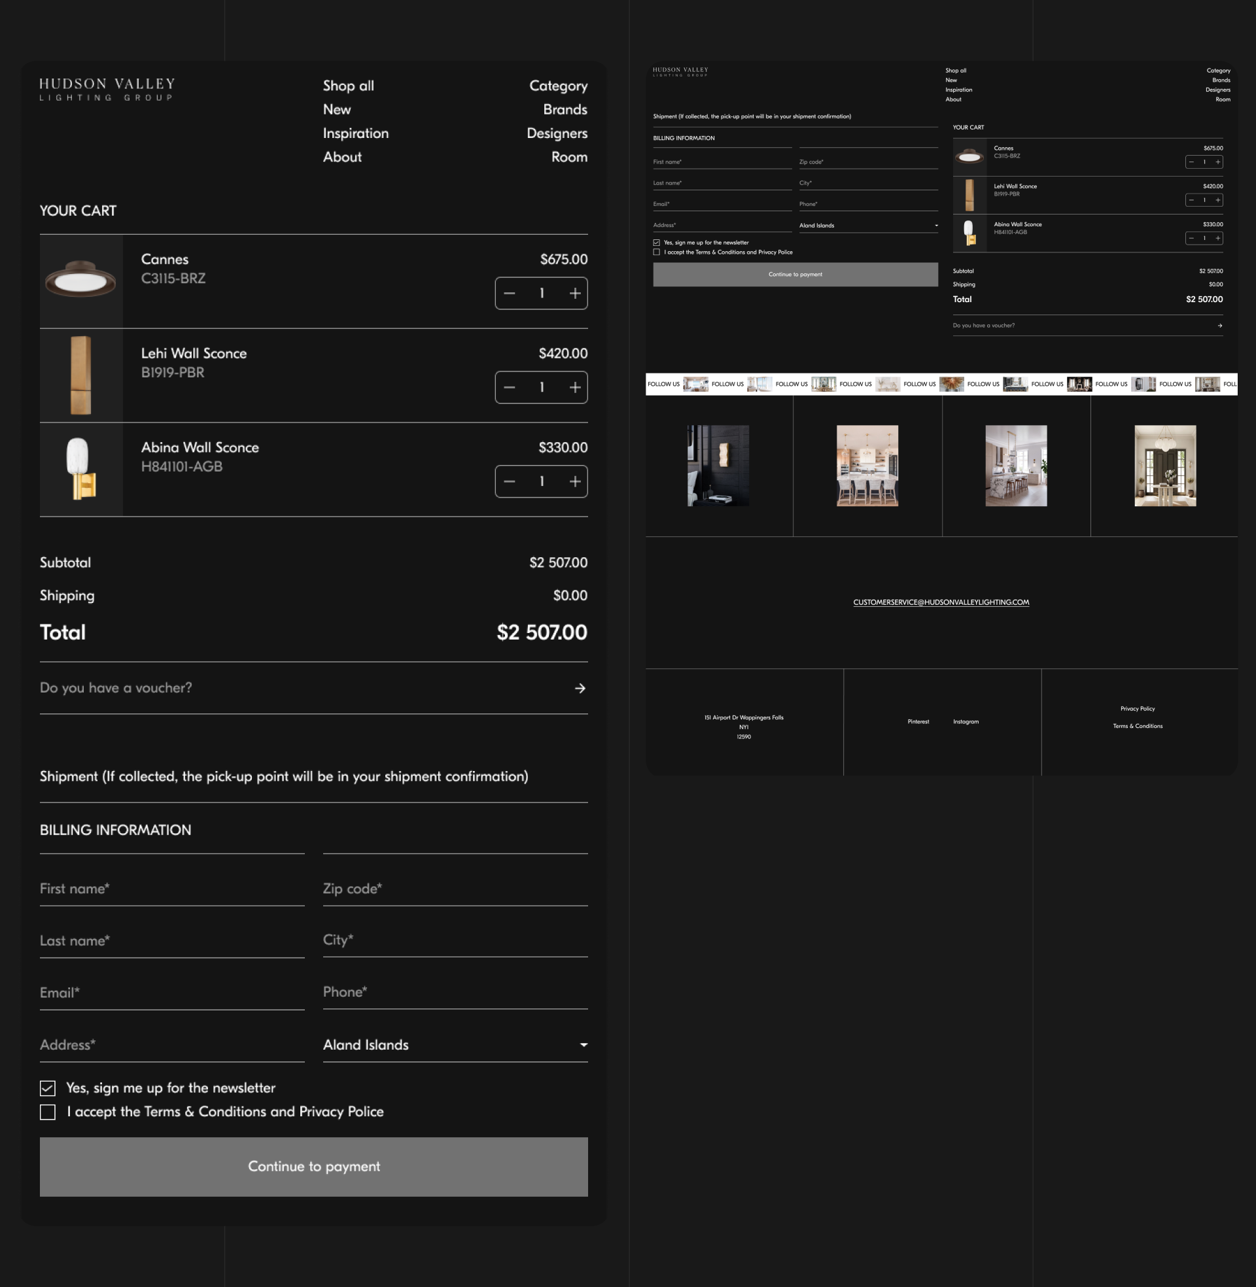Submit voucher using large arrow icon
The width and height of the screenshot is (1256, 1287).
[580, 689]
